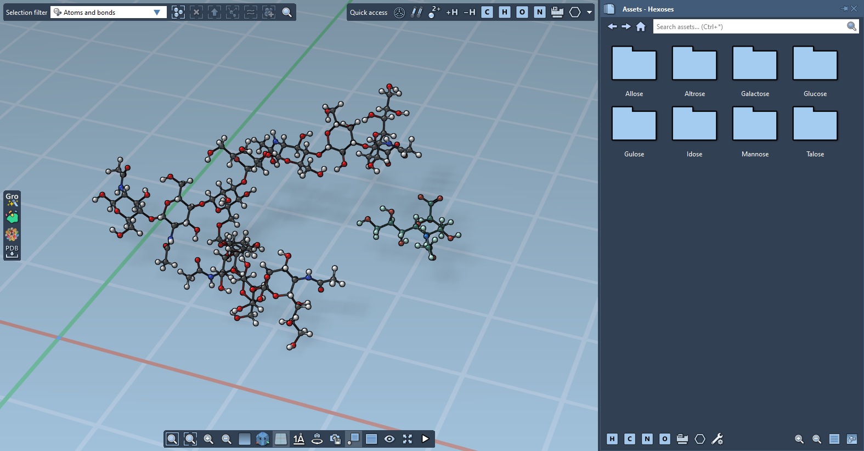Viewport: 864px width, 451px height.
Task: Click the background color swatch button
Action: point(245,439)
